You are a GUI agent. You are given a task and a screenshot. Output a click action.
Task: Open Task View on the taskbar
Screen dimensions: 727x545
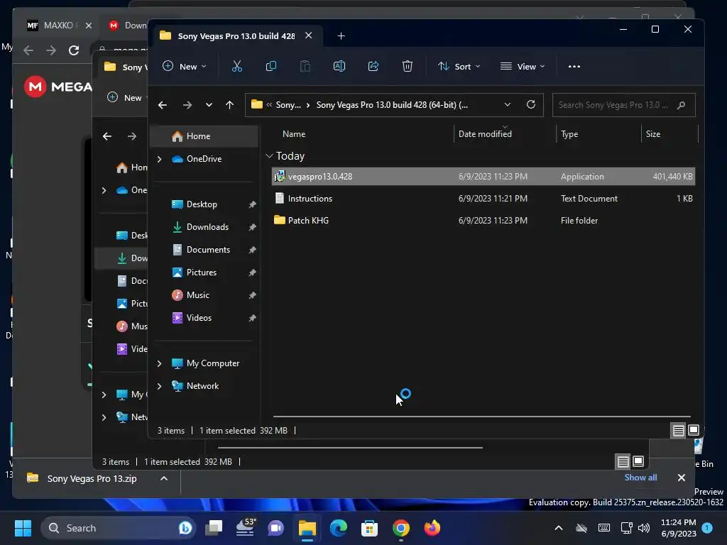214,528
